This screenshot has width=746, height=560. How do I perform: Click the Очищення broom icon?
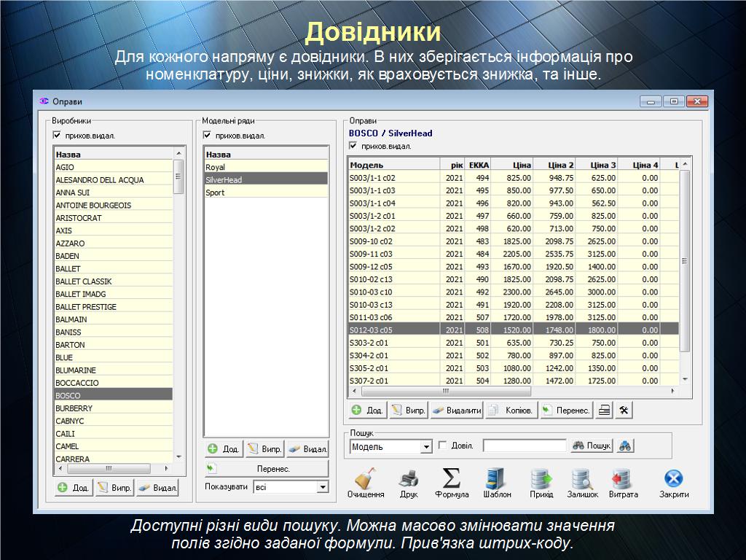pyautogui.click(x=365, y=479)
